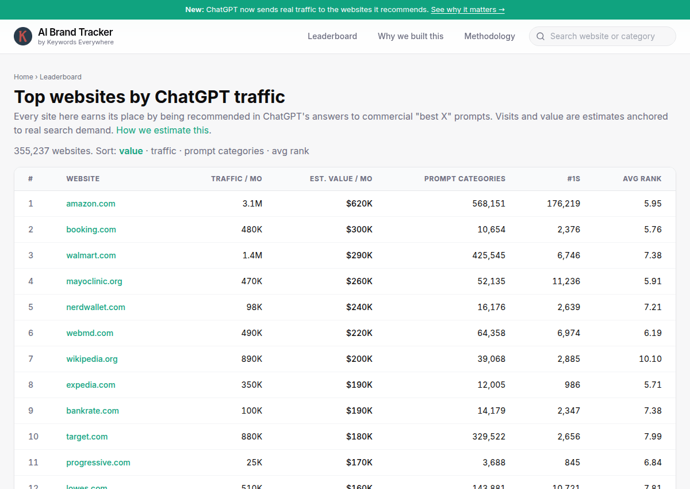Open the wikipedia.org row link

[x=92, y=359]
